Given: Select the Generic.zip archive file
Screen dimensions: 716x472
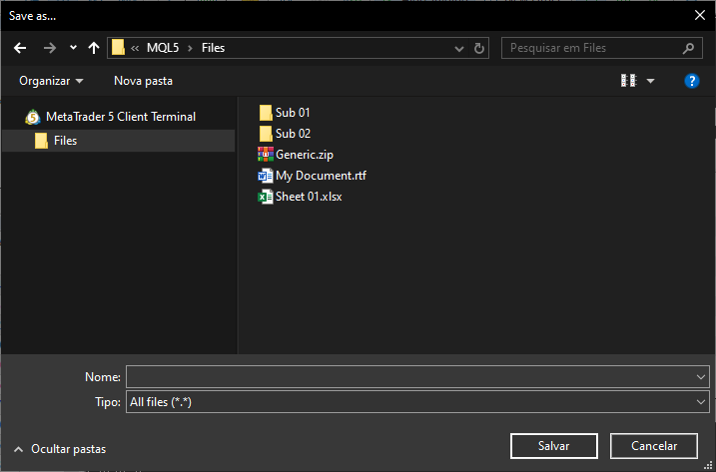Looking at the screenshot, I should coord(305,155).
